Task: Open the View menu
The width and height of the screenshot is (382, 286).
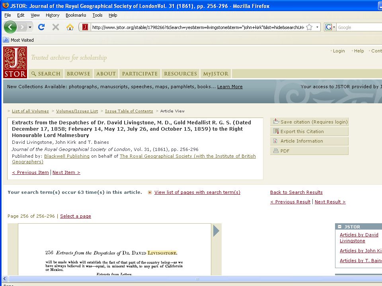Action: pos(35,15)
